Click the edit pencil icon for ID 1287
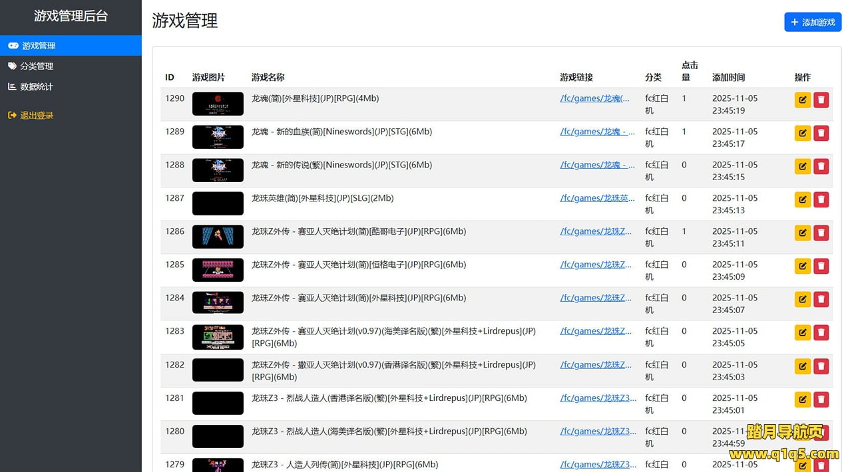 pos(802,199)
